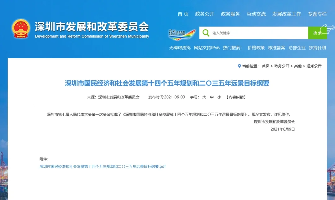Viewport: 335px width, 200px height.
Task: Click 其他 in the breadcrumb trail
Action: click(298, 66)
